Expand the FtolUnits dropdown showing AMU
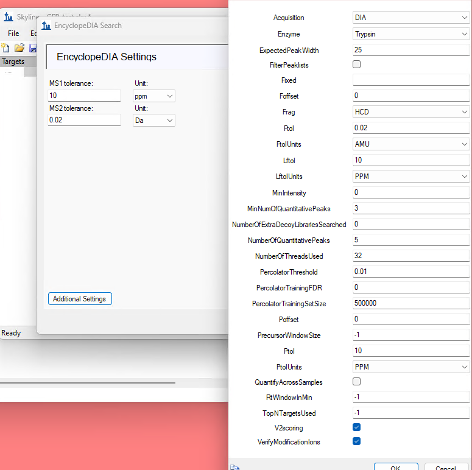 tap(410, 144)
